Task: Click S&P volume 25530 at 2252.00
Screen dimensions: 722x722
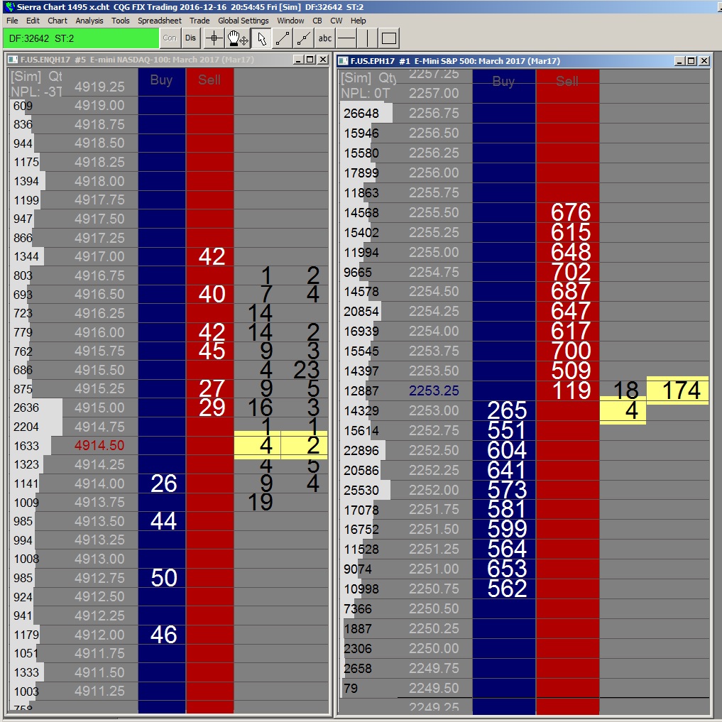Action: point(361,490)
